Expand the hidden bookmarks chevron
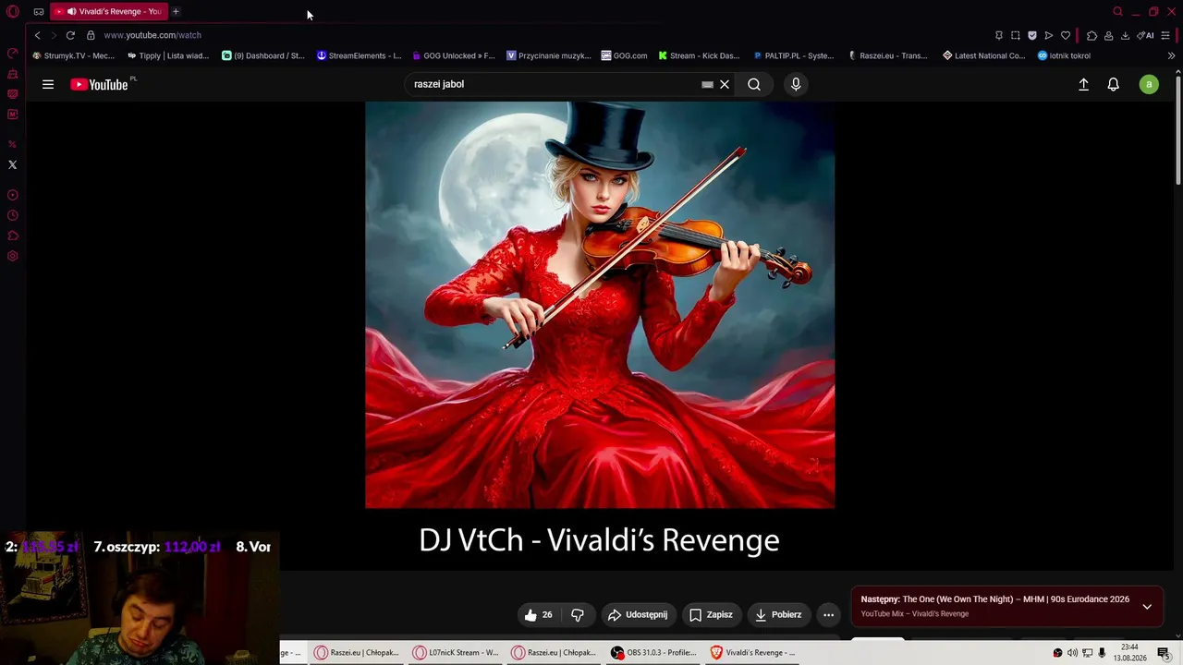The width and height of the screenshot is (1183, 665). (x=1171, y=55)
